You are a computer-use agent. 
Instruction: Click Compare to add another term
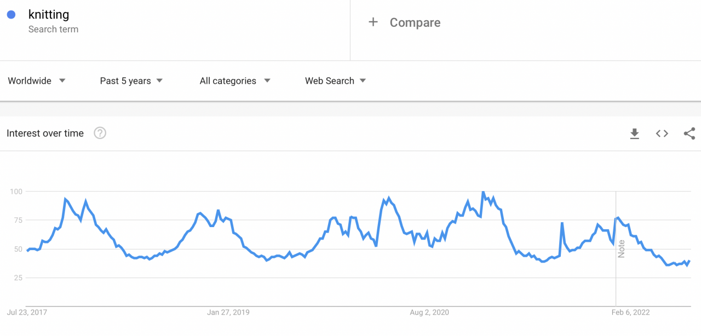pyautogui.click(x=415, y=22)
